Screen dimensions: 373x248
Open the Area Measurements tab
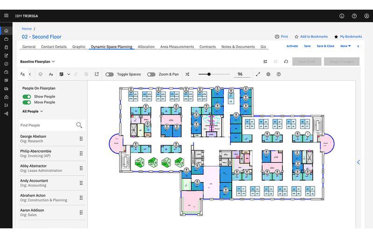pos(177,47)
